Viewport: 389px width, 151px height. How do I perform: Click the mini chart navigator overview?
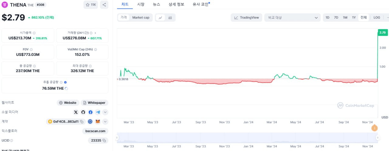[247, 138]
